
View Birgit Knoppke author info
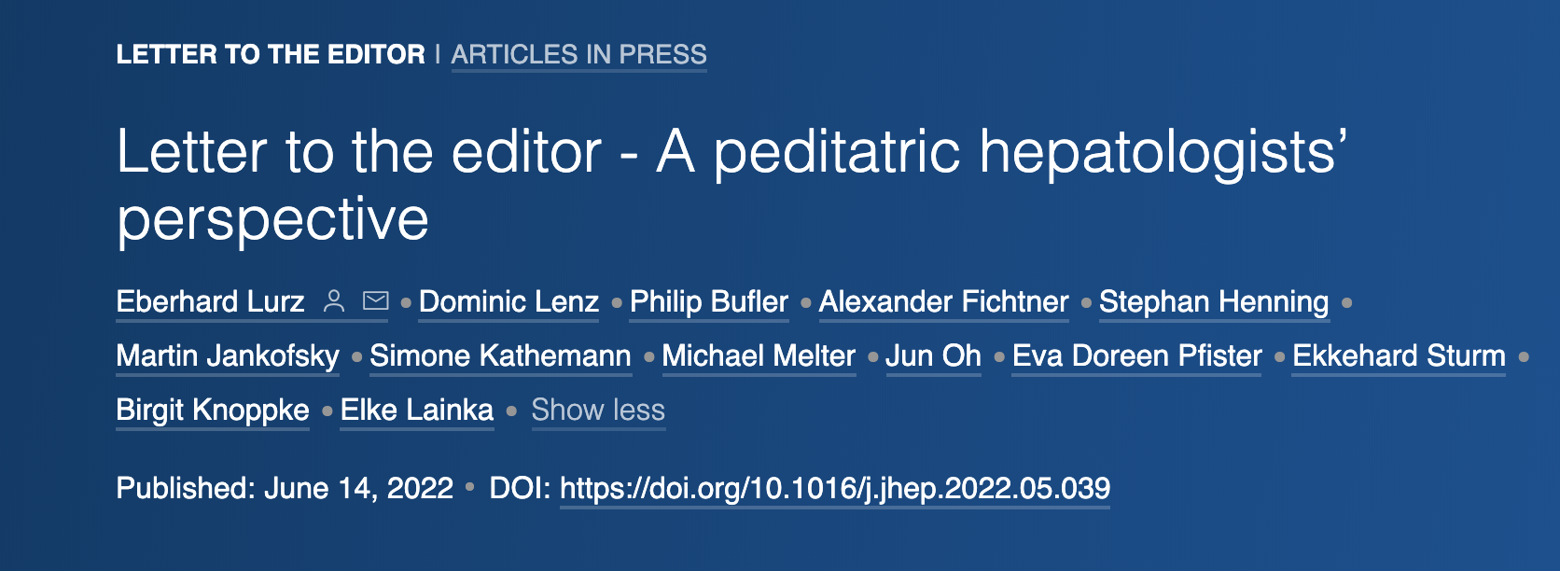click(x=213, y=410)
